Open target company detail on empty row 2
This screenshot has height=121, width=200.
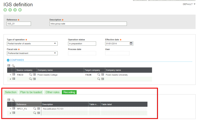(103, 79)
